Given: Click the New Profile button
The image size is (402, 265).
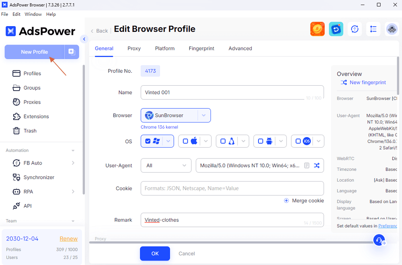Looking at the screenshot, I should (34, 52).
